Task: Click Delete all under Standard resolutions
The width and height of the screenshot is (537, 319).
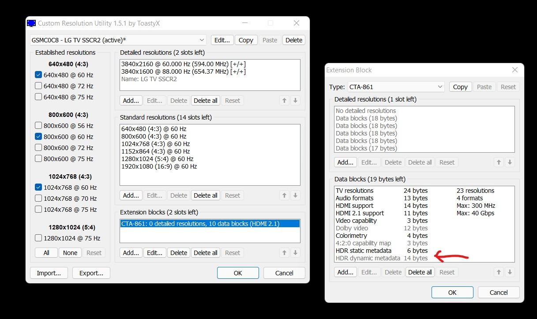Action: 206,195
